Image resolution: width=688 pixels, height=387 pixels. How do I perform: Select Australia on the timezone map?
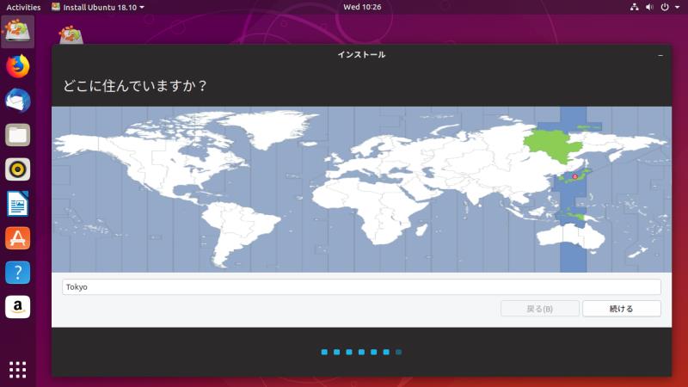[x=570, y=237]
